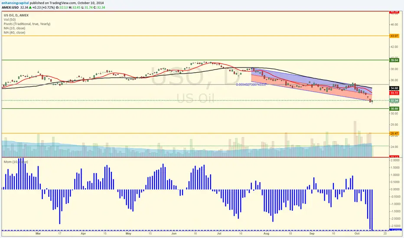Click the Oct date axis label
Image resolution: width=404 pixels, height=238 pixels.
pyautogui.click(x=357, y=234)
